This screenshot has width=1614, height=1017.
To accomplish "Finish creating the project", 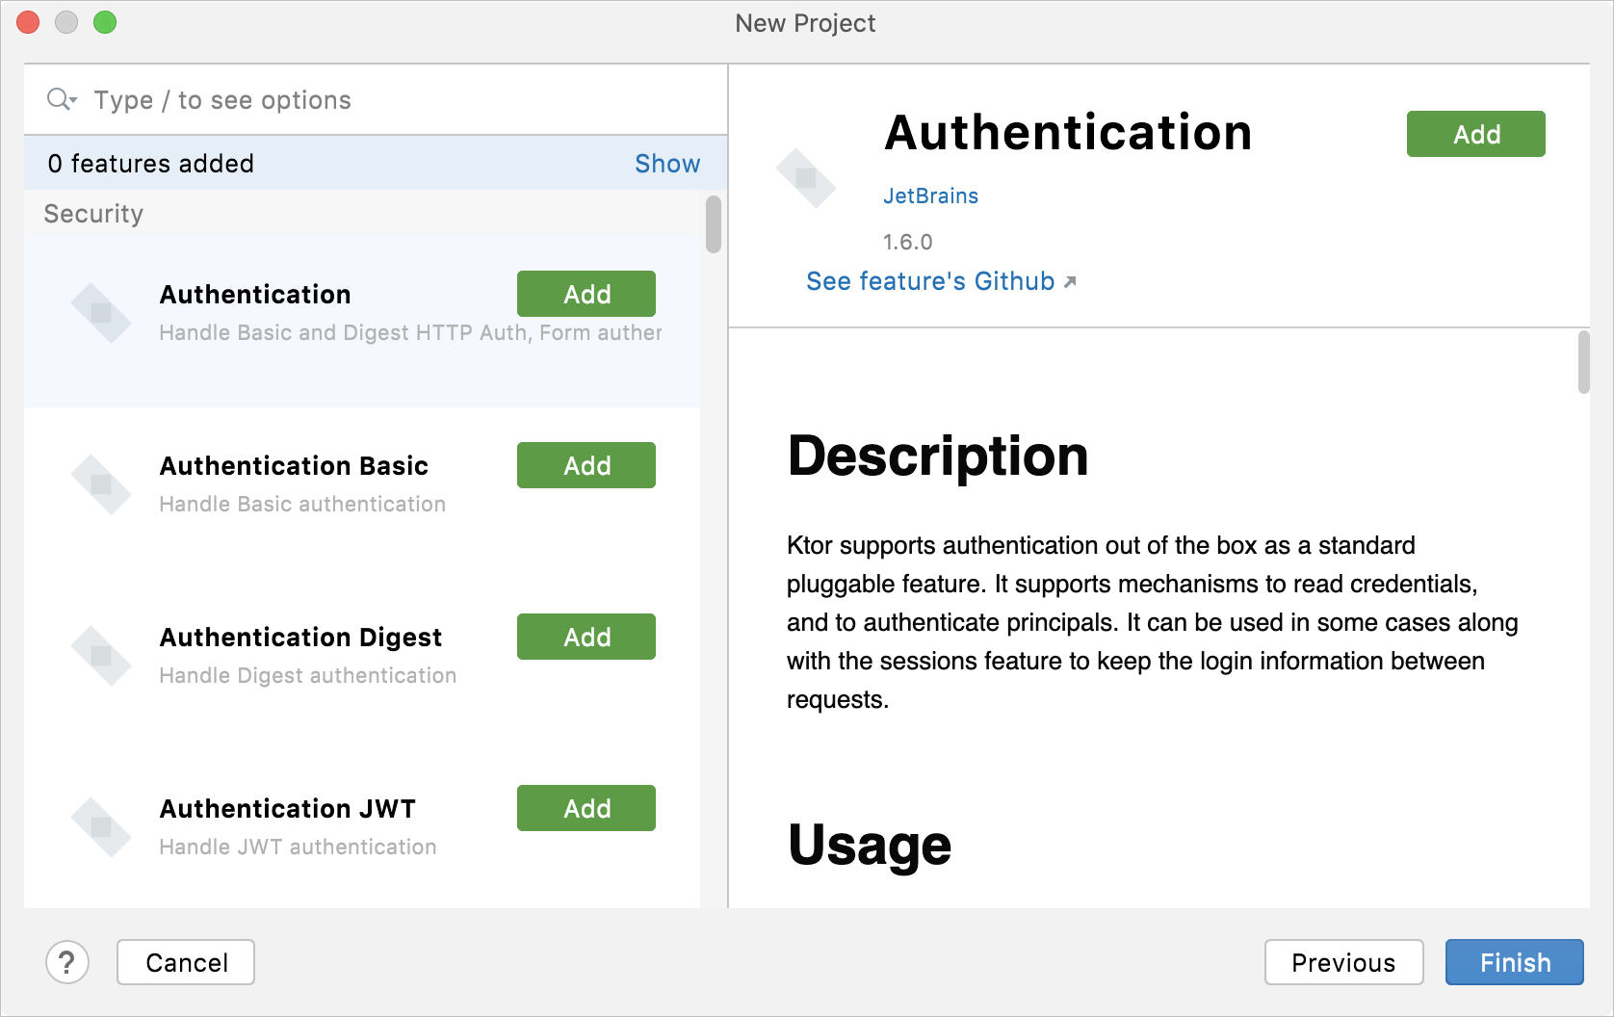I will 1514,962.
